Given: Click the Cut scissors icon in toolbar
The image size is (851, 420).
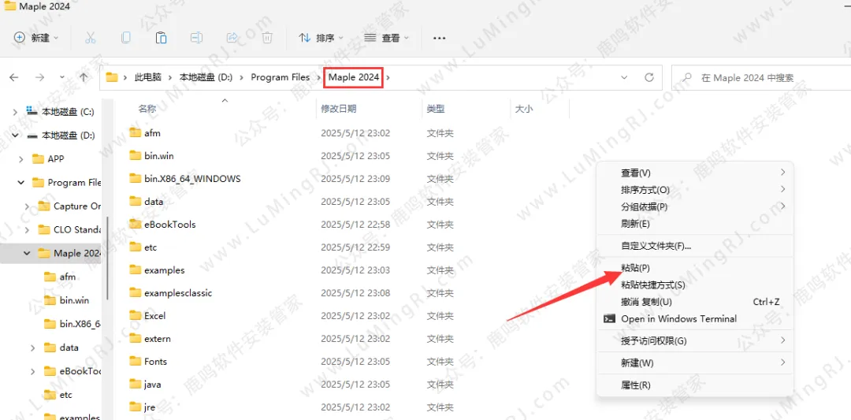Looking at the screenshot, I should [x=90, y=38].
